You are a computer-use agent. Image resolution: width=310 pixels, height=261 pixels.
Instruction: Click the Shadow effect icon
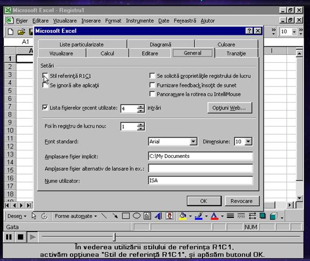(x=263, y=216)
